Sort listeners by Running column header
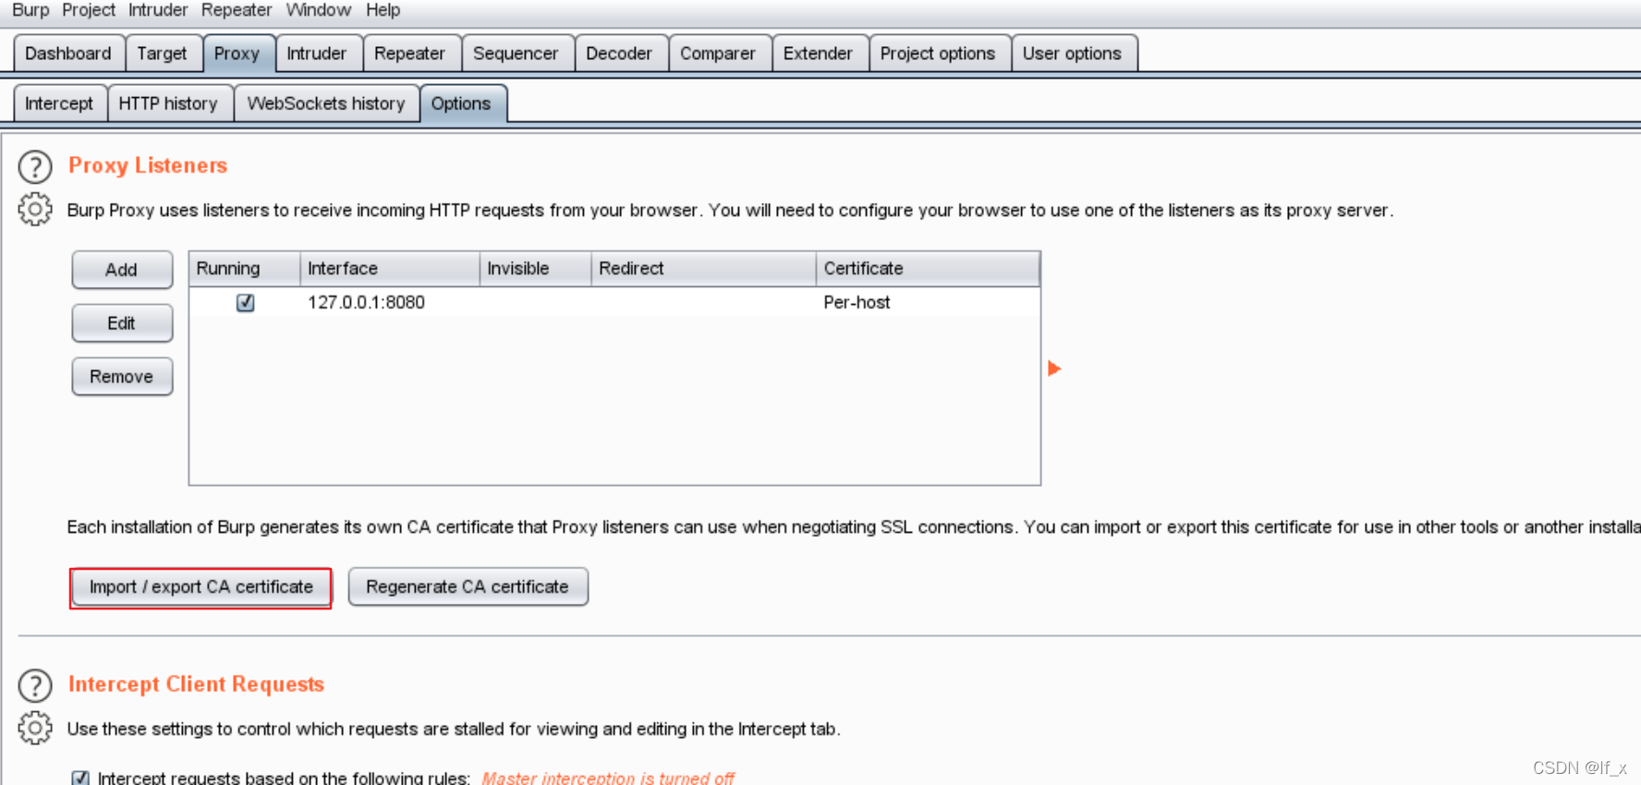1641x785 pixels. [x=245, y=269]
